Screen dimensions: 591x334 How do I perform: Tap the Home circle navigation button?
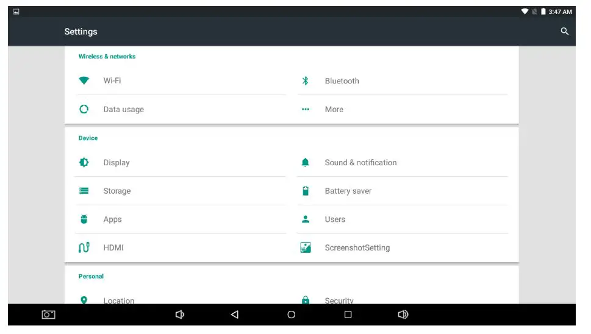point(291,314)
